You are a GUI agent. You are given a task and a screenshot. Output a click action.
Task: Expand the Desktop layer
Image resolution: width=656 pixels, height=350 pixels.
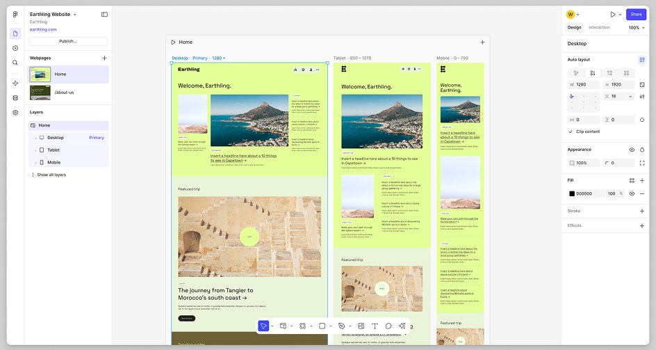point(35,138)
